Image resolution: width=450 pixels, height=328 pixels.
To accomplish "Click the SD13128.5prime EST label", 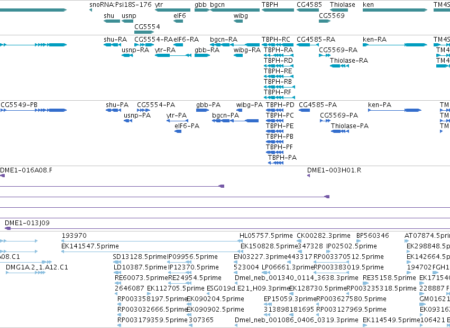I will (x=140, y=257).
